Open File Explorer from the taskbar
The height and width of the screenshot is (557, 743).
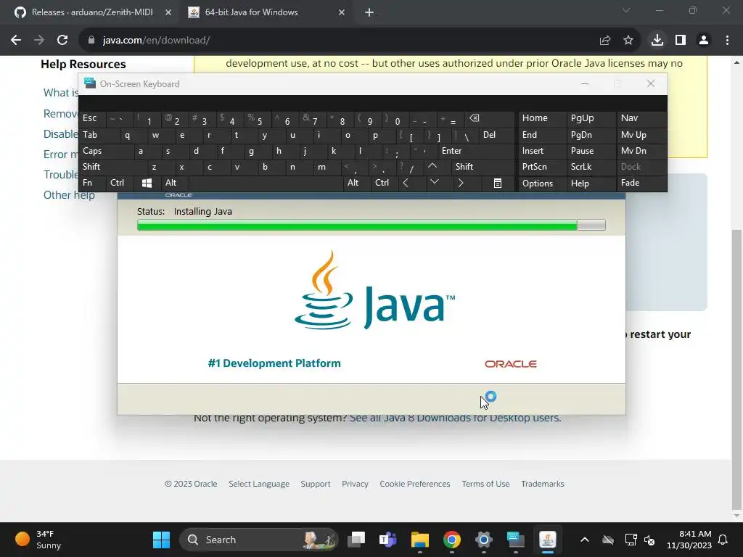pyautogui.click(x=420, y=540)
